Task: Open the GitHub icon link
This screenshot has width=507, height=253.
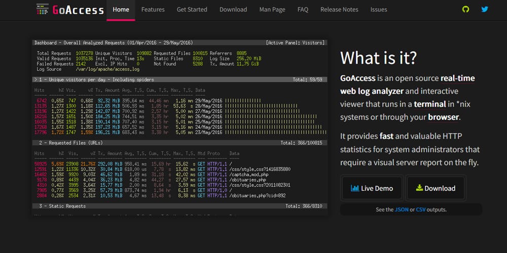Action: (x=466, y=10)
